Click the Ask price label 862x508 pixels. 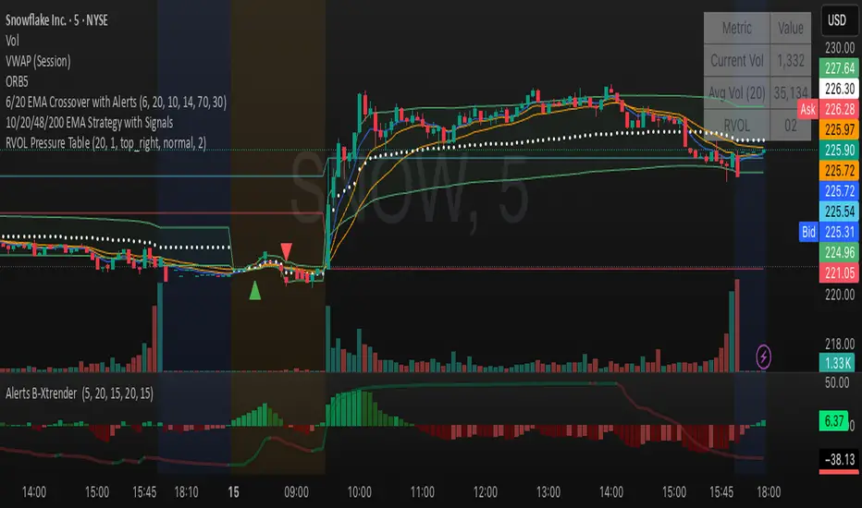coord(808,109)
